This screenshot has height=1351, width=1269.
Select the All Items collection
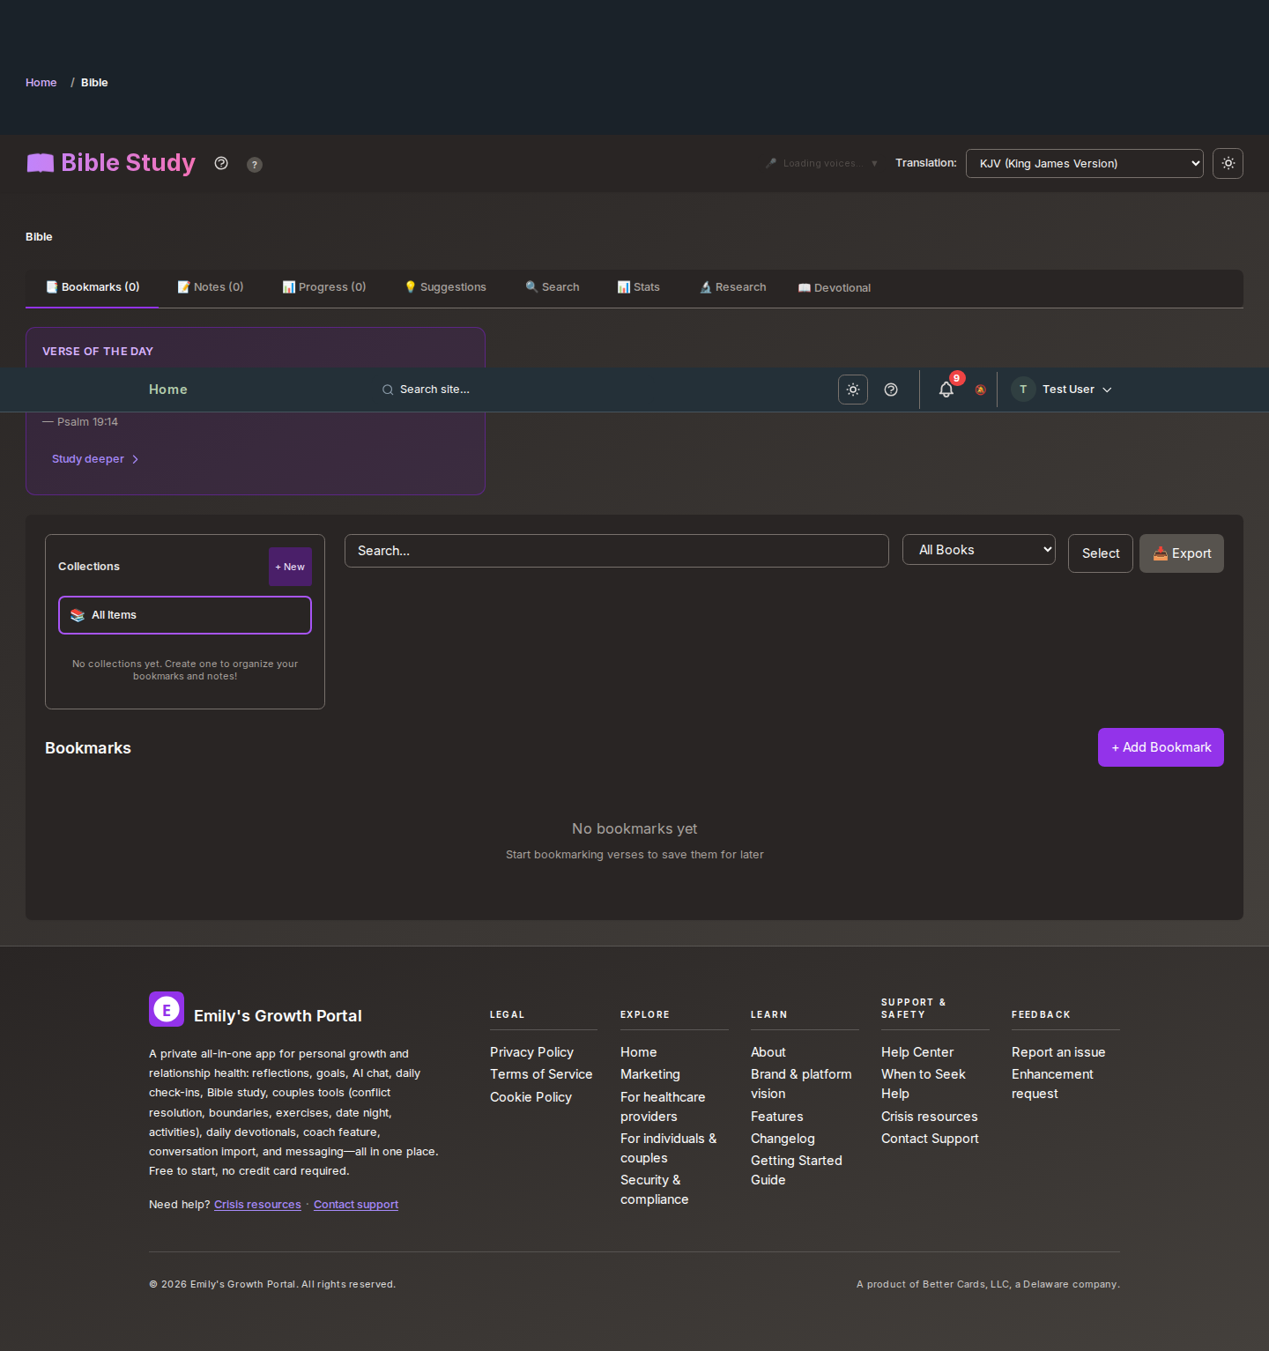(x=185, y=615)
